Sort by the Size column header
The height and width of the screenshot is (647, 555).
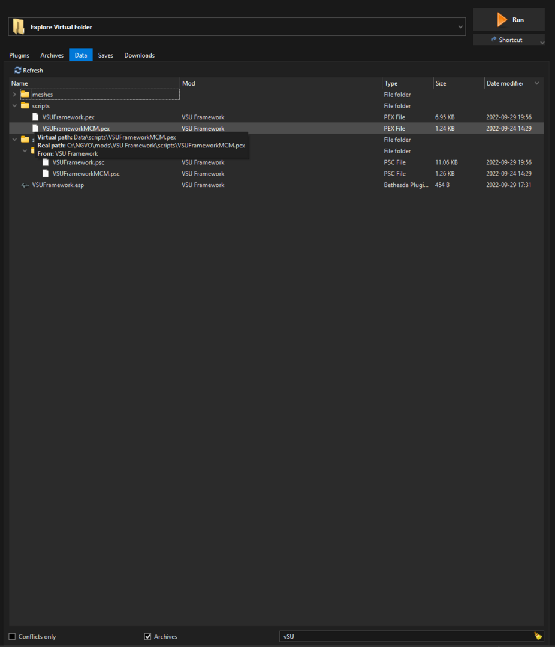click(x=459, y=83)
